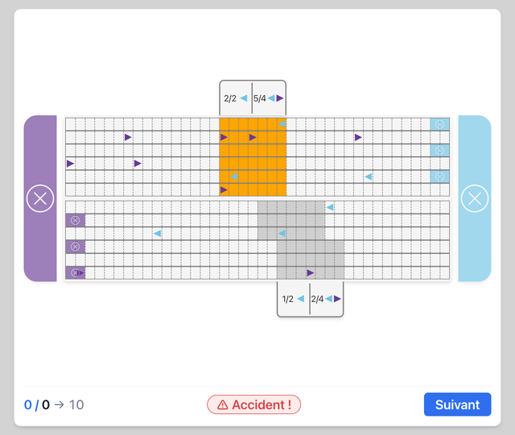Click purple arrow at start of fourth upper lane

pyautogui.click(x=70, y=164)
